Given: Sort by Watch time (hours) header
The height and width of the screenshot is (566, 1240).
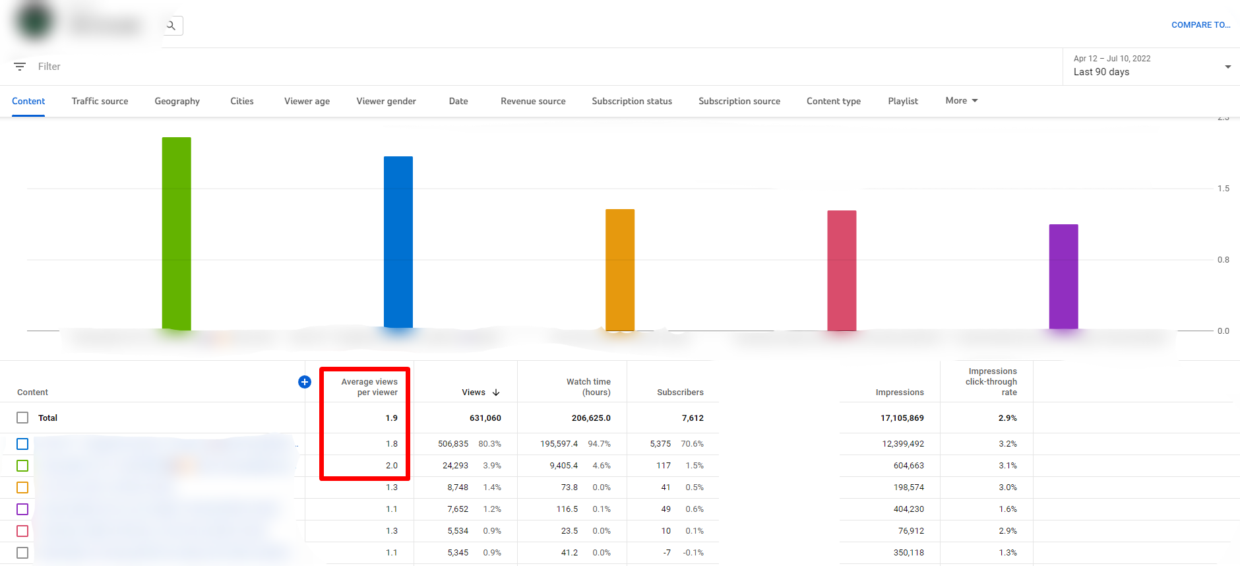Looking at the screenshot, I should click(588, 387).
